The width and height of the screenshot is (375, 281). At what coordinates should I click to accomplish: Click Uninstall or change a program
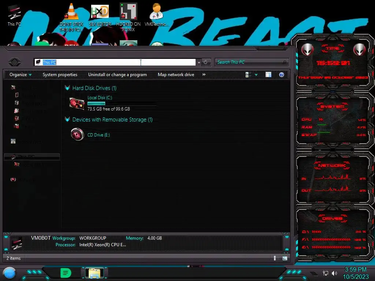click(118, 75)
